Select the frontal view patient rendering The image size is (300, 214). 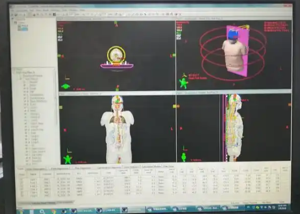[x=118, y=130]
